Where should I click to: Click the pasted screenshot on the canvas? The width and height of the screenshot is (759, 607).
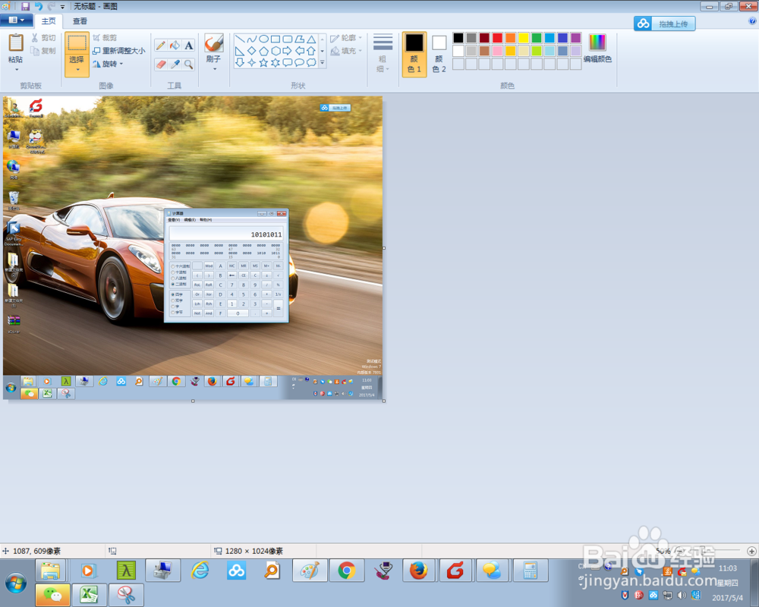193,248
